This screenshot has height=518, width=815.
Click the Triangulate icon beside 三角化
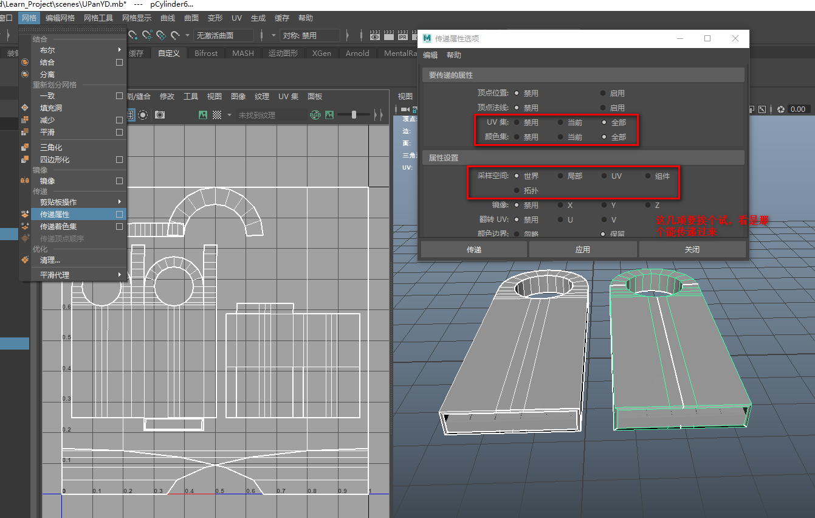tap(25, 147)
